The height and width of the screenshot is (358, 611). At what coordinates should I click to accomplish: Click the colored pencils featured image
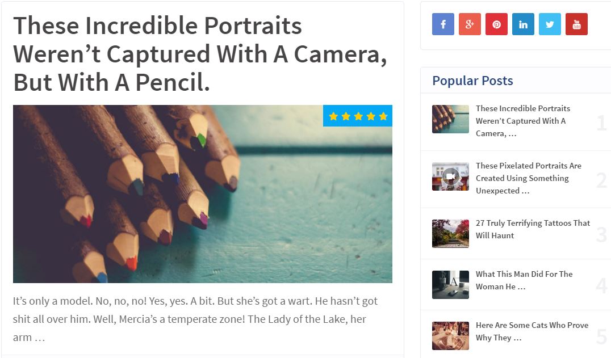tap(202, 193)
